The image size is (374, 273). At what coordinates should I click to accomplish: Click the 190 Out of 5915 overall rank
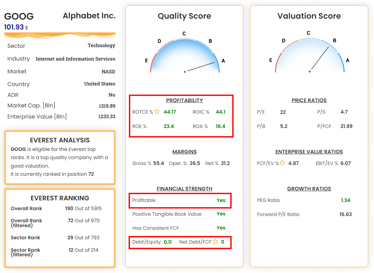click(x=83, y=209)
